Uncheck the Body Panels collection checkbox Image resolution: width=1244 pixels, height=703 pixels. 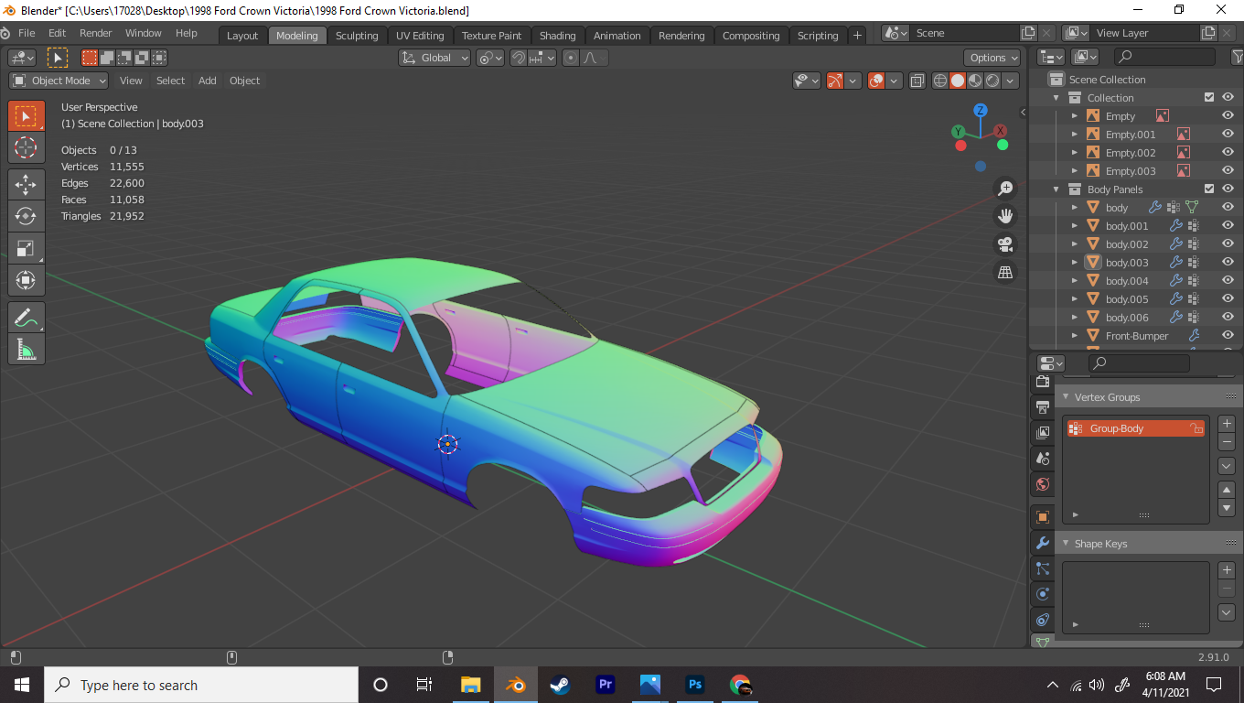[x=1209, y=189]
